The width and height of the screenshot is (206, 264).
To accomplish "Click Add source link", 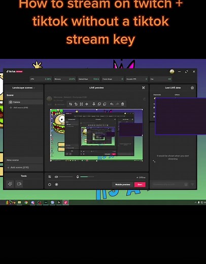I will coord(19,108).
